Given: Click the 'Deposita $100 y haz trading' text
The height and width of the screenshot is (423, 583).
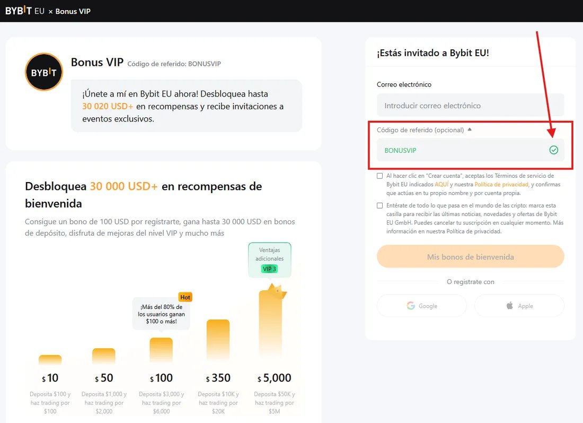Looking at the screenshot, I should tap(50, 402).
